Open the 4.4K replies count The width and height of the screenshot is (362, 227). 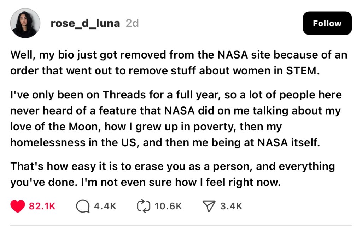click(105, 206)
